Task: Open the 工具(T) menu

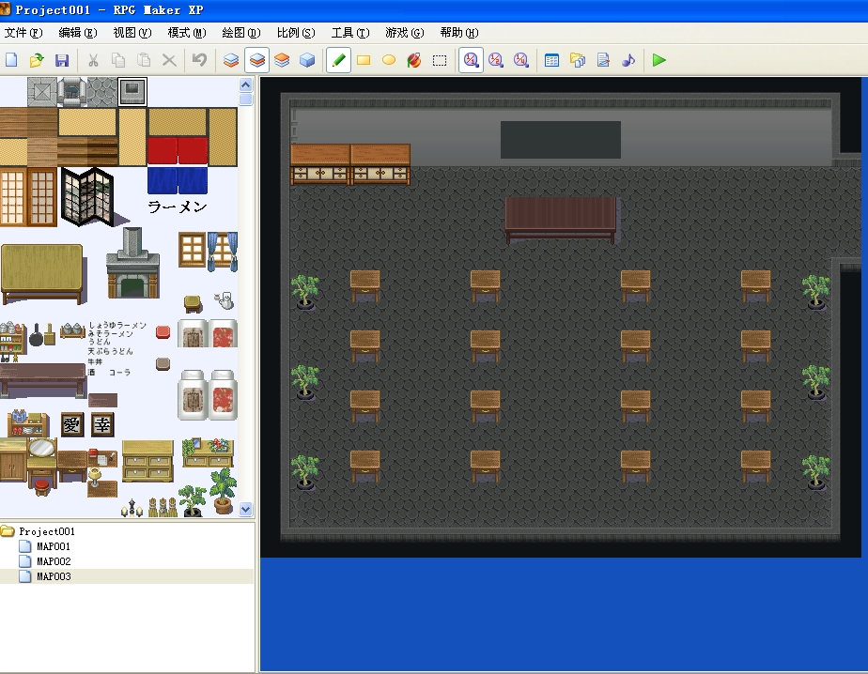Action: [x=350, y=33]
